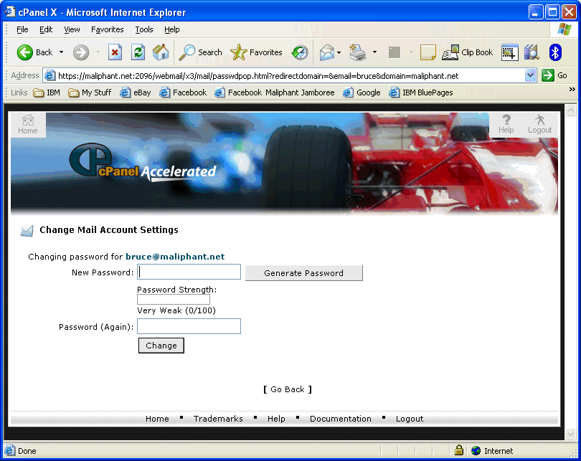Expand the address bar dropdown
Viewport: 581px width, 461px height.
531,75
